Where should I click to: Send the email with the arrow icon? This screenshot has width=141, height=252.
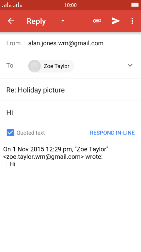tap(116, 21)
